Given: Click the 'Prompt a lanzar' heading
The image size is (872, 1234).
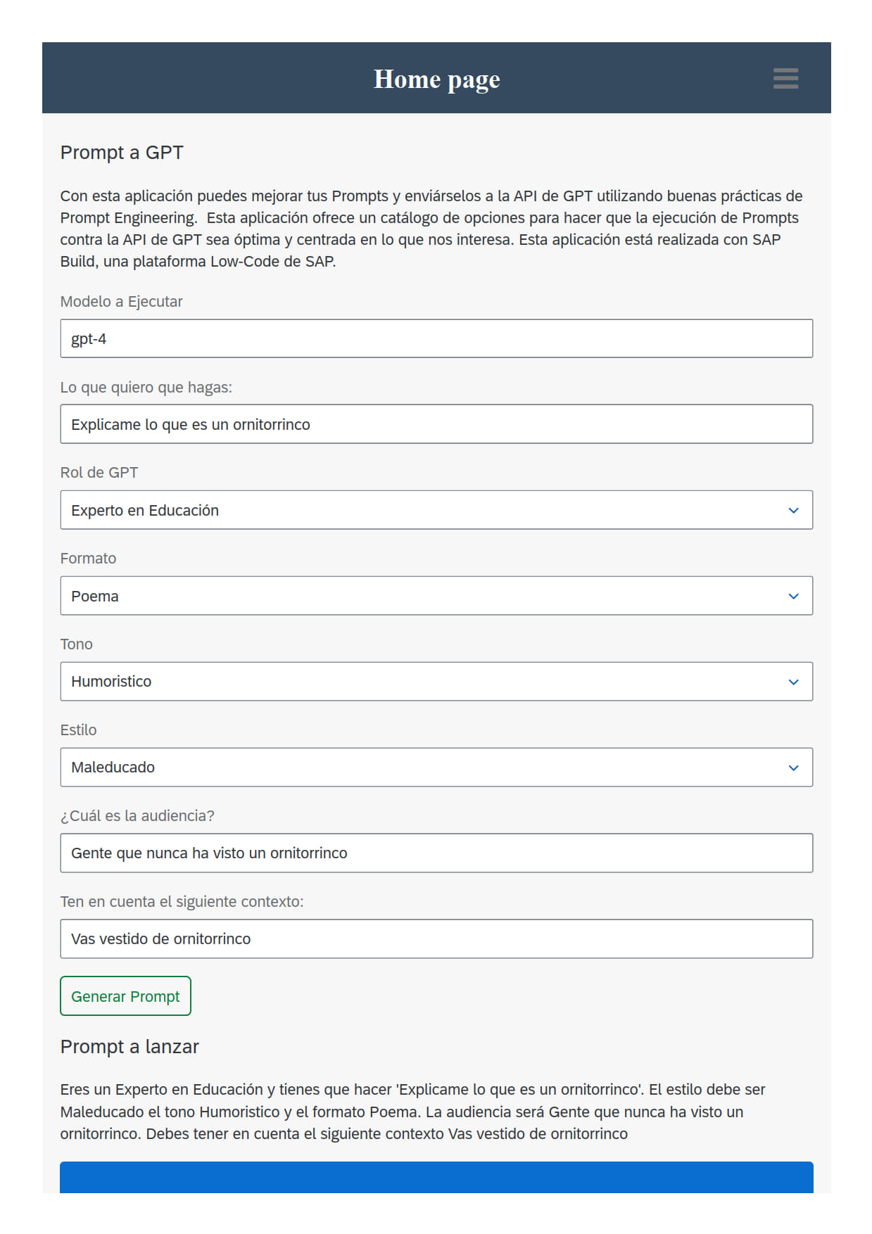Looking at the screenshot, I should [x=129, y=1047].
